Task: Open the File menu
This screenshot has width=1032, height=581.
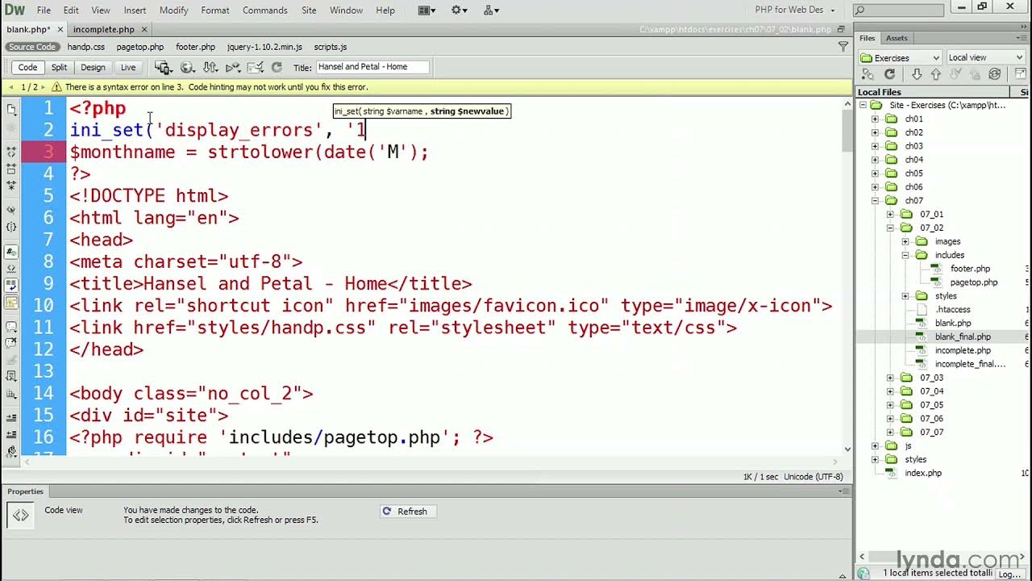Action: point(44,10)
